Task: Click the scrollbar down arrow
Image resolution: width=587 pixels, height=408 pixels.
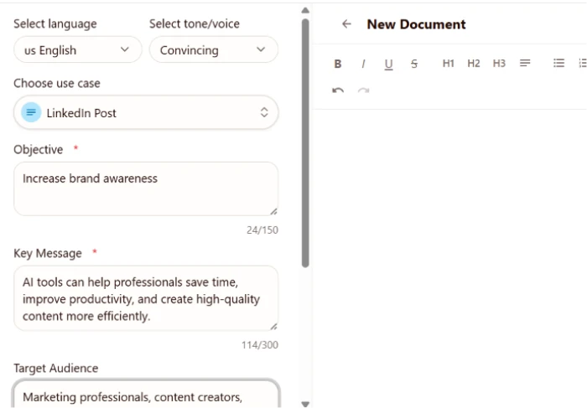Action: (x=305, y=405)
